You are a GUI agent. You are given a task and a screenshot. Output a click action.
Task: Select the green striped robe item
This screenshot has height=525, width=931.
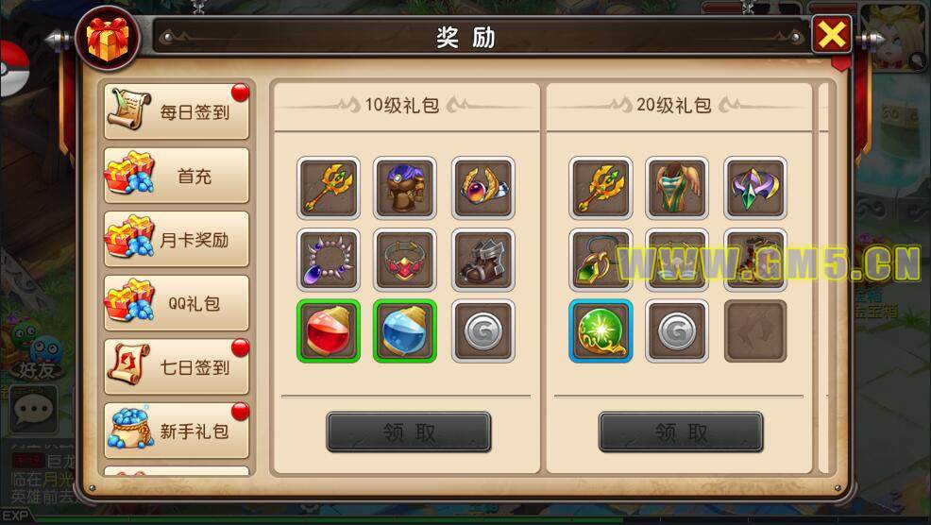677,188
